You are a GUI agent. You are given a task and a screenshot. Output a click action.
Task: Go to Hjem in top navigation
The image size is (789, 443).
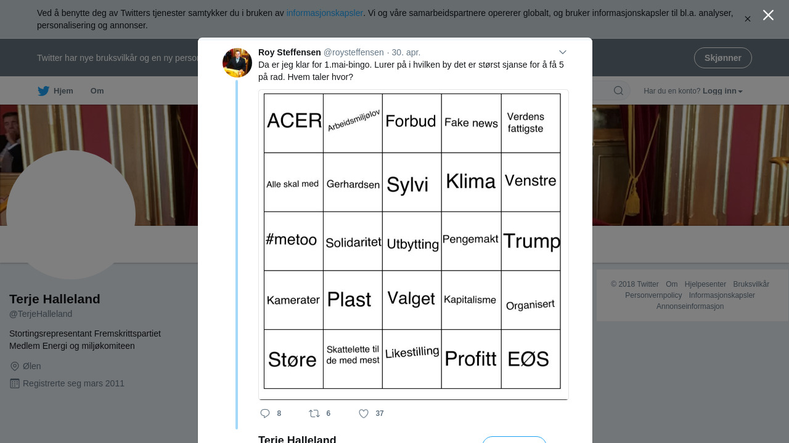[63, 91]
